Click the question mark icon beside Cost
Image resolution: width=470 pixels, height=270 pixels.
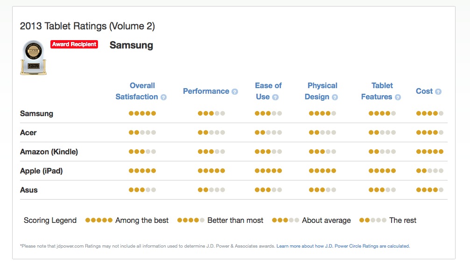click(438, 92)
